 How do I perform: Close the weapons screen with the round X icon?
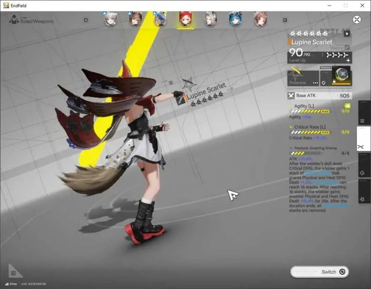[357, 19]
